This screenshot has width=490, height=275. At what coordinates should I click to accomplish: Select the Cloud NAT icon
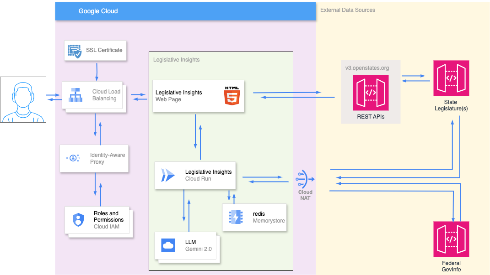click(x=305, y=179)
